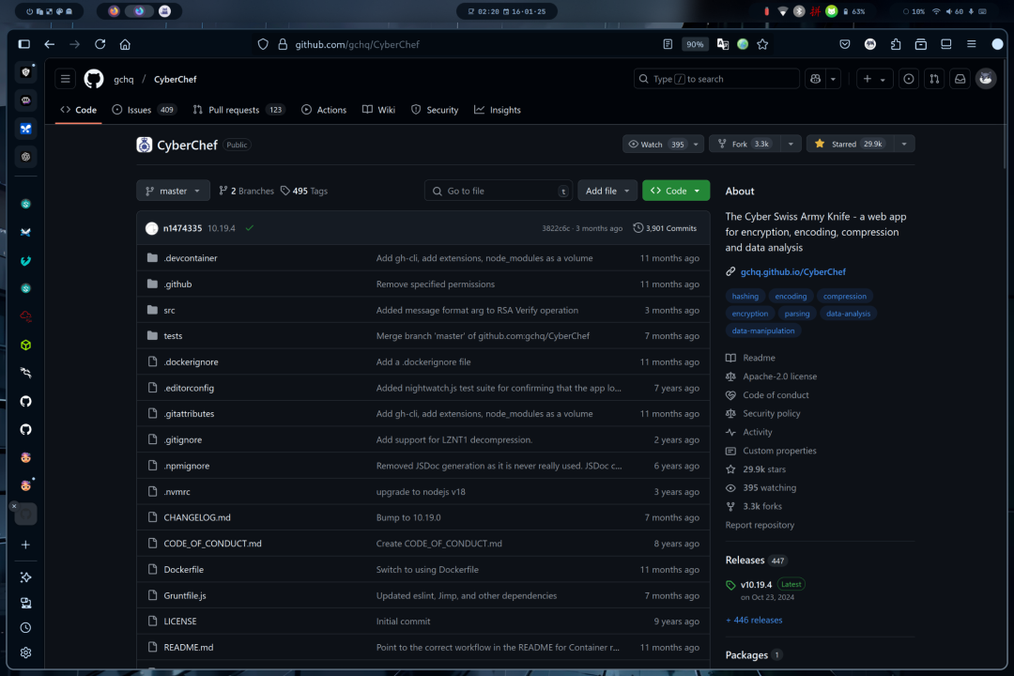Image resolution: width=1014 pixels, height=676 pixels.
Task: Open the Watch options dropdown arrow
Action: coord(696,144)
